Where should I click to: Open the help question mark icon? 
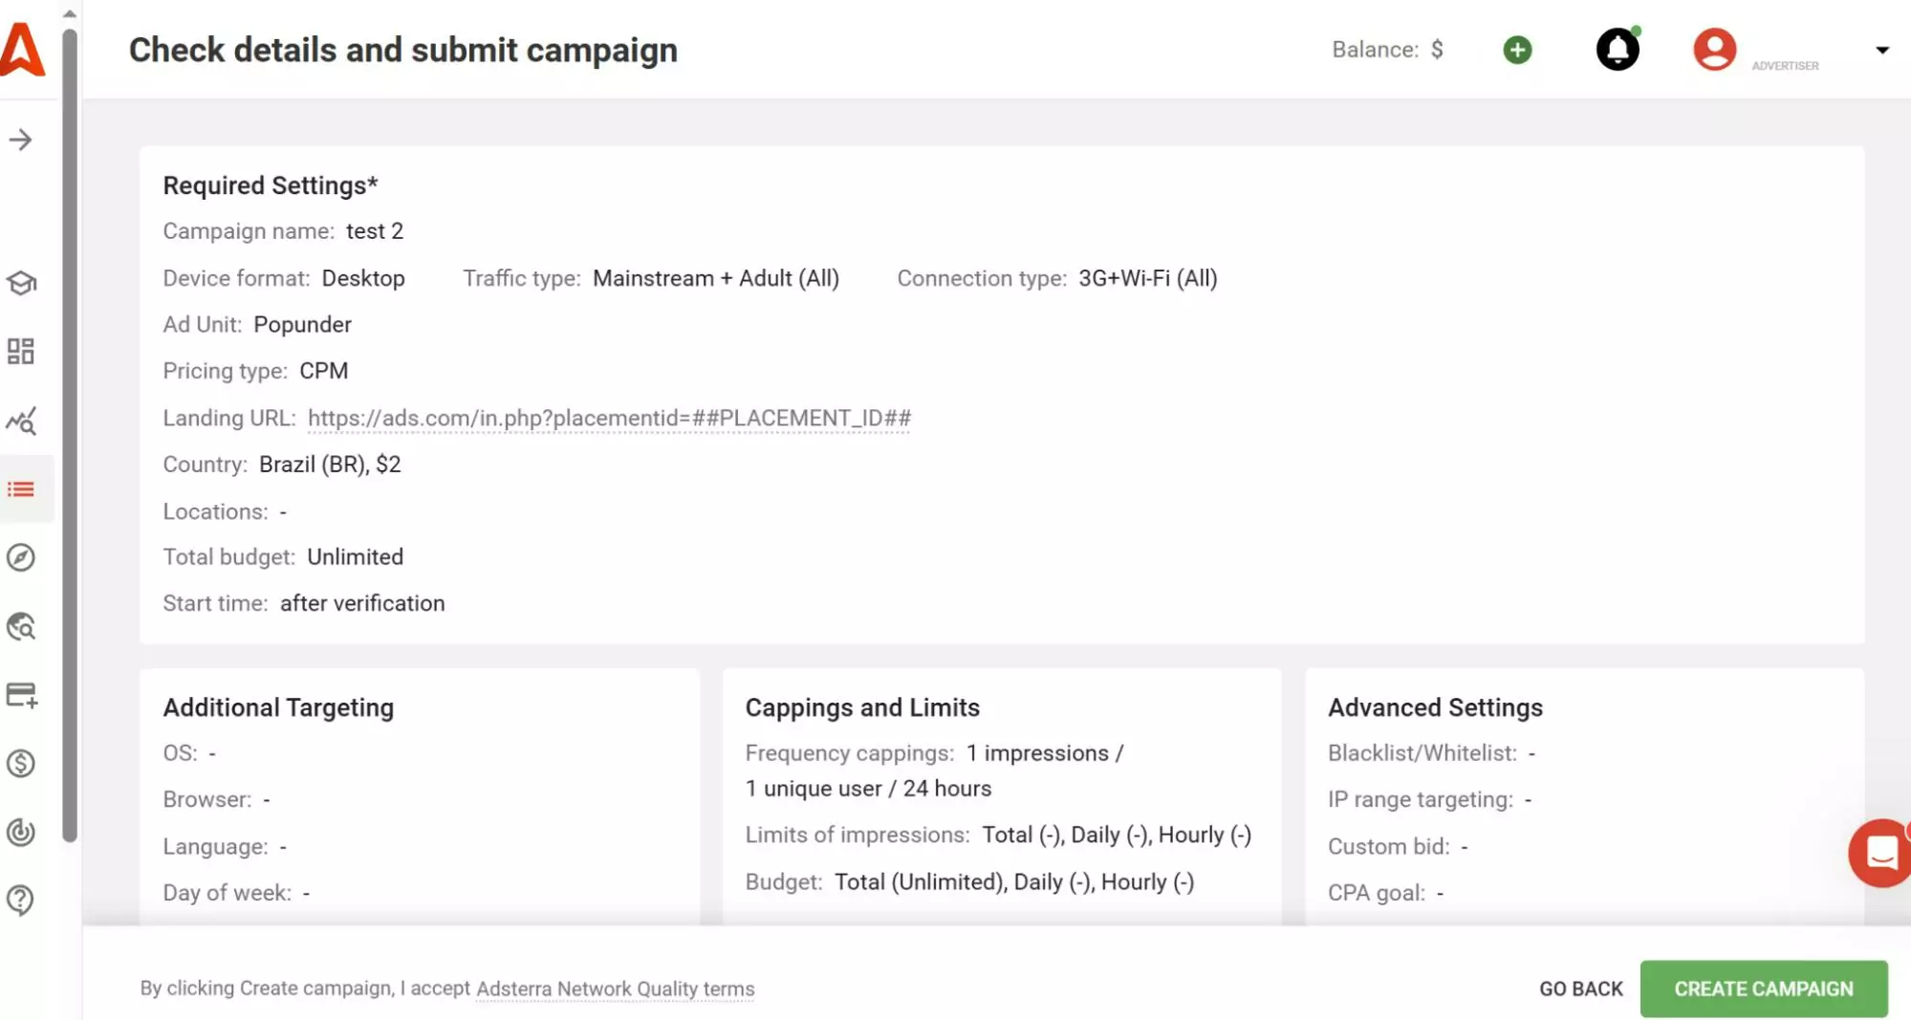tap(21, 900)
